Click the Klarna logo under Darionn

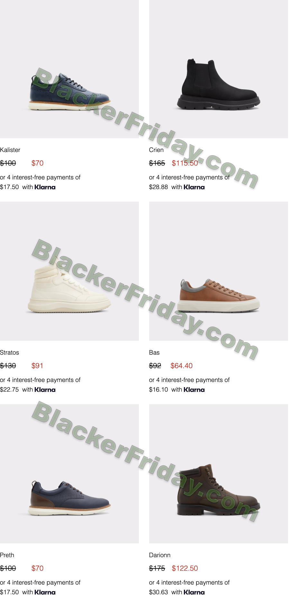coord(194,592)
